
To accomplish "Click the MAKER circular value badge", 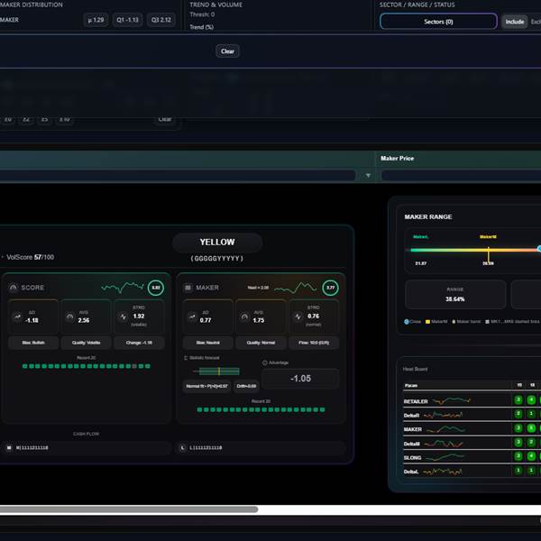I will 330,288.
